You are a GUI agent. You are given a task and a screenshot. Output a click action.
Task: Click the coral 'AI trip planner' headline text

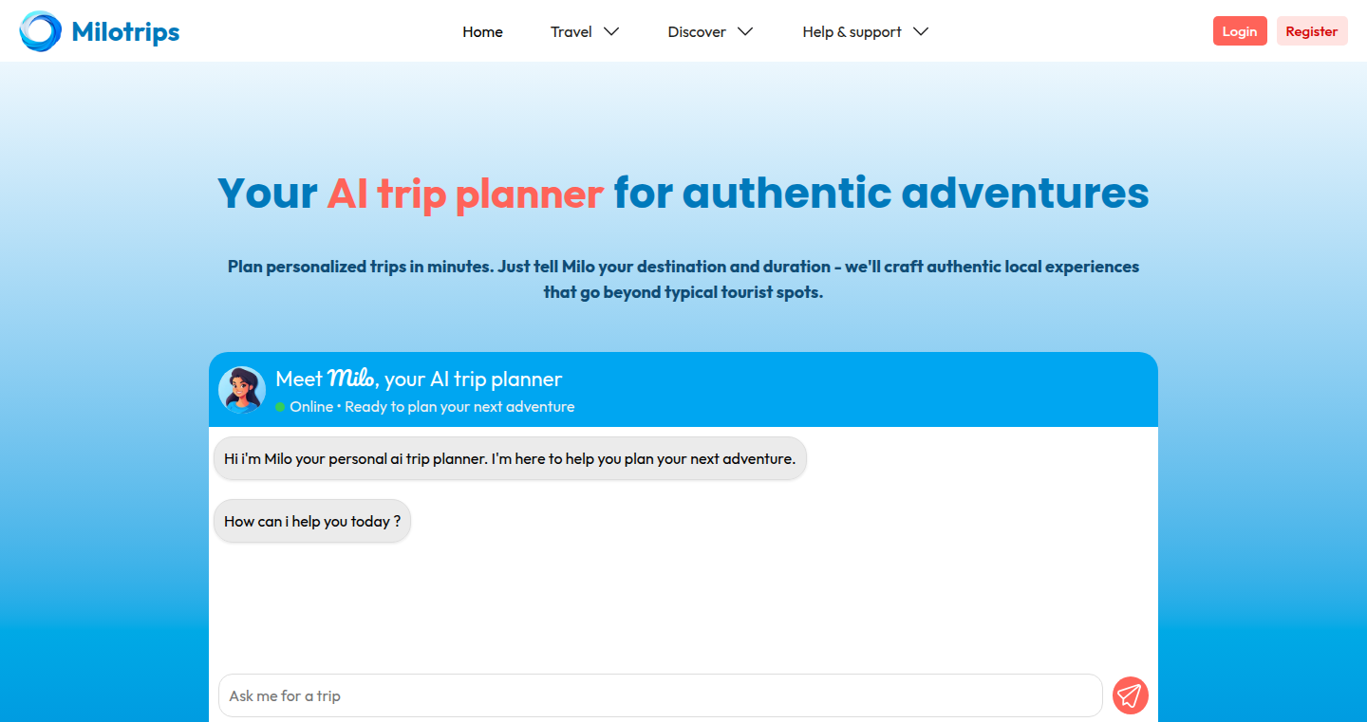465,194
